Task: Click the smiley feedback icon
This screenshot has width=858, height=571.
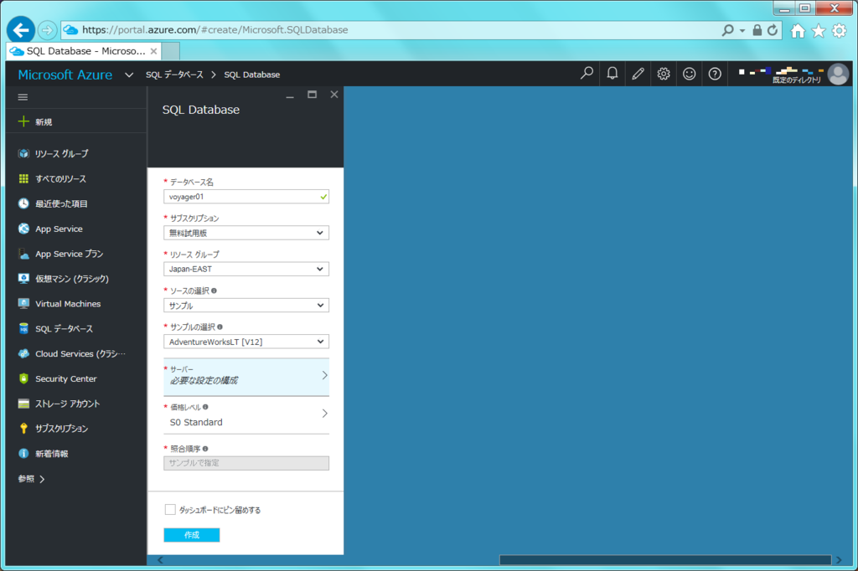Action: click(x=690, y=74)
